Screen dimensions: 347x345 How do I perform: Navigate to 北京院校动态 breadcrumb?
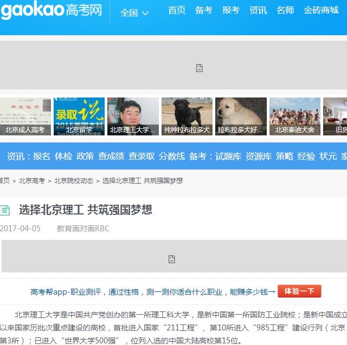[73, 181]
